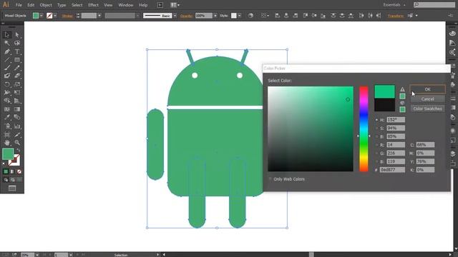Expand the Basic brush definition dropdown
The height and width of the screenshot is (257, 458).
[x=175, y=16]
